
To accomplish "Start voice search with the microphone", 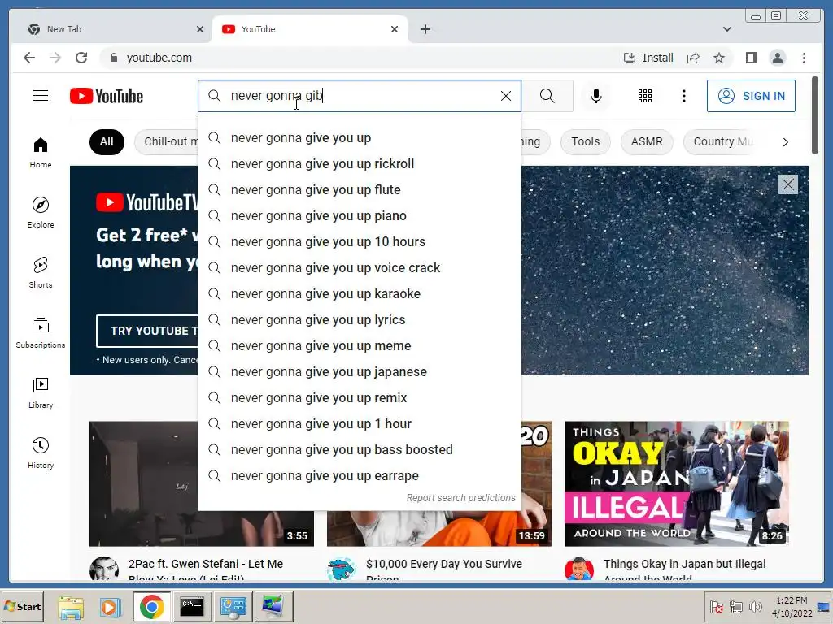I will (x=596, y=96).
